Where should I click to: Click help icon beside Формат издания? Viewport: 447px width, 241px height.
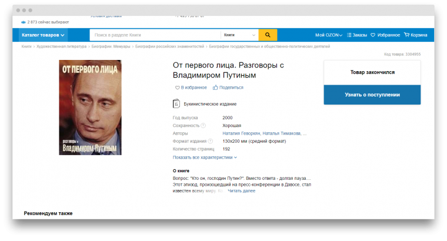pyautogui.click(x=210, y=141)
